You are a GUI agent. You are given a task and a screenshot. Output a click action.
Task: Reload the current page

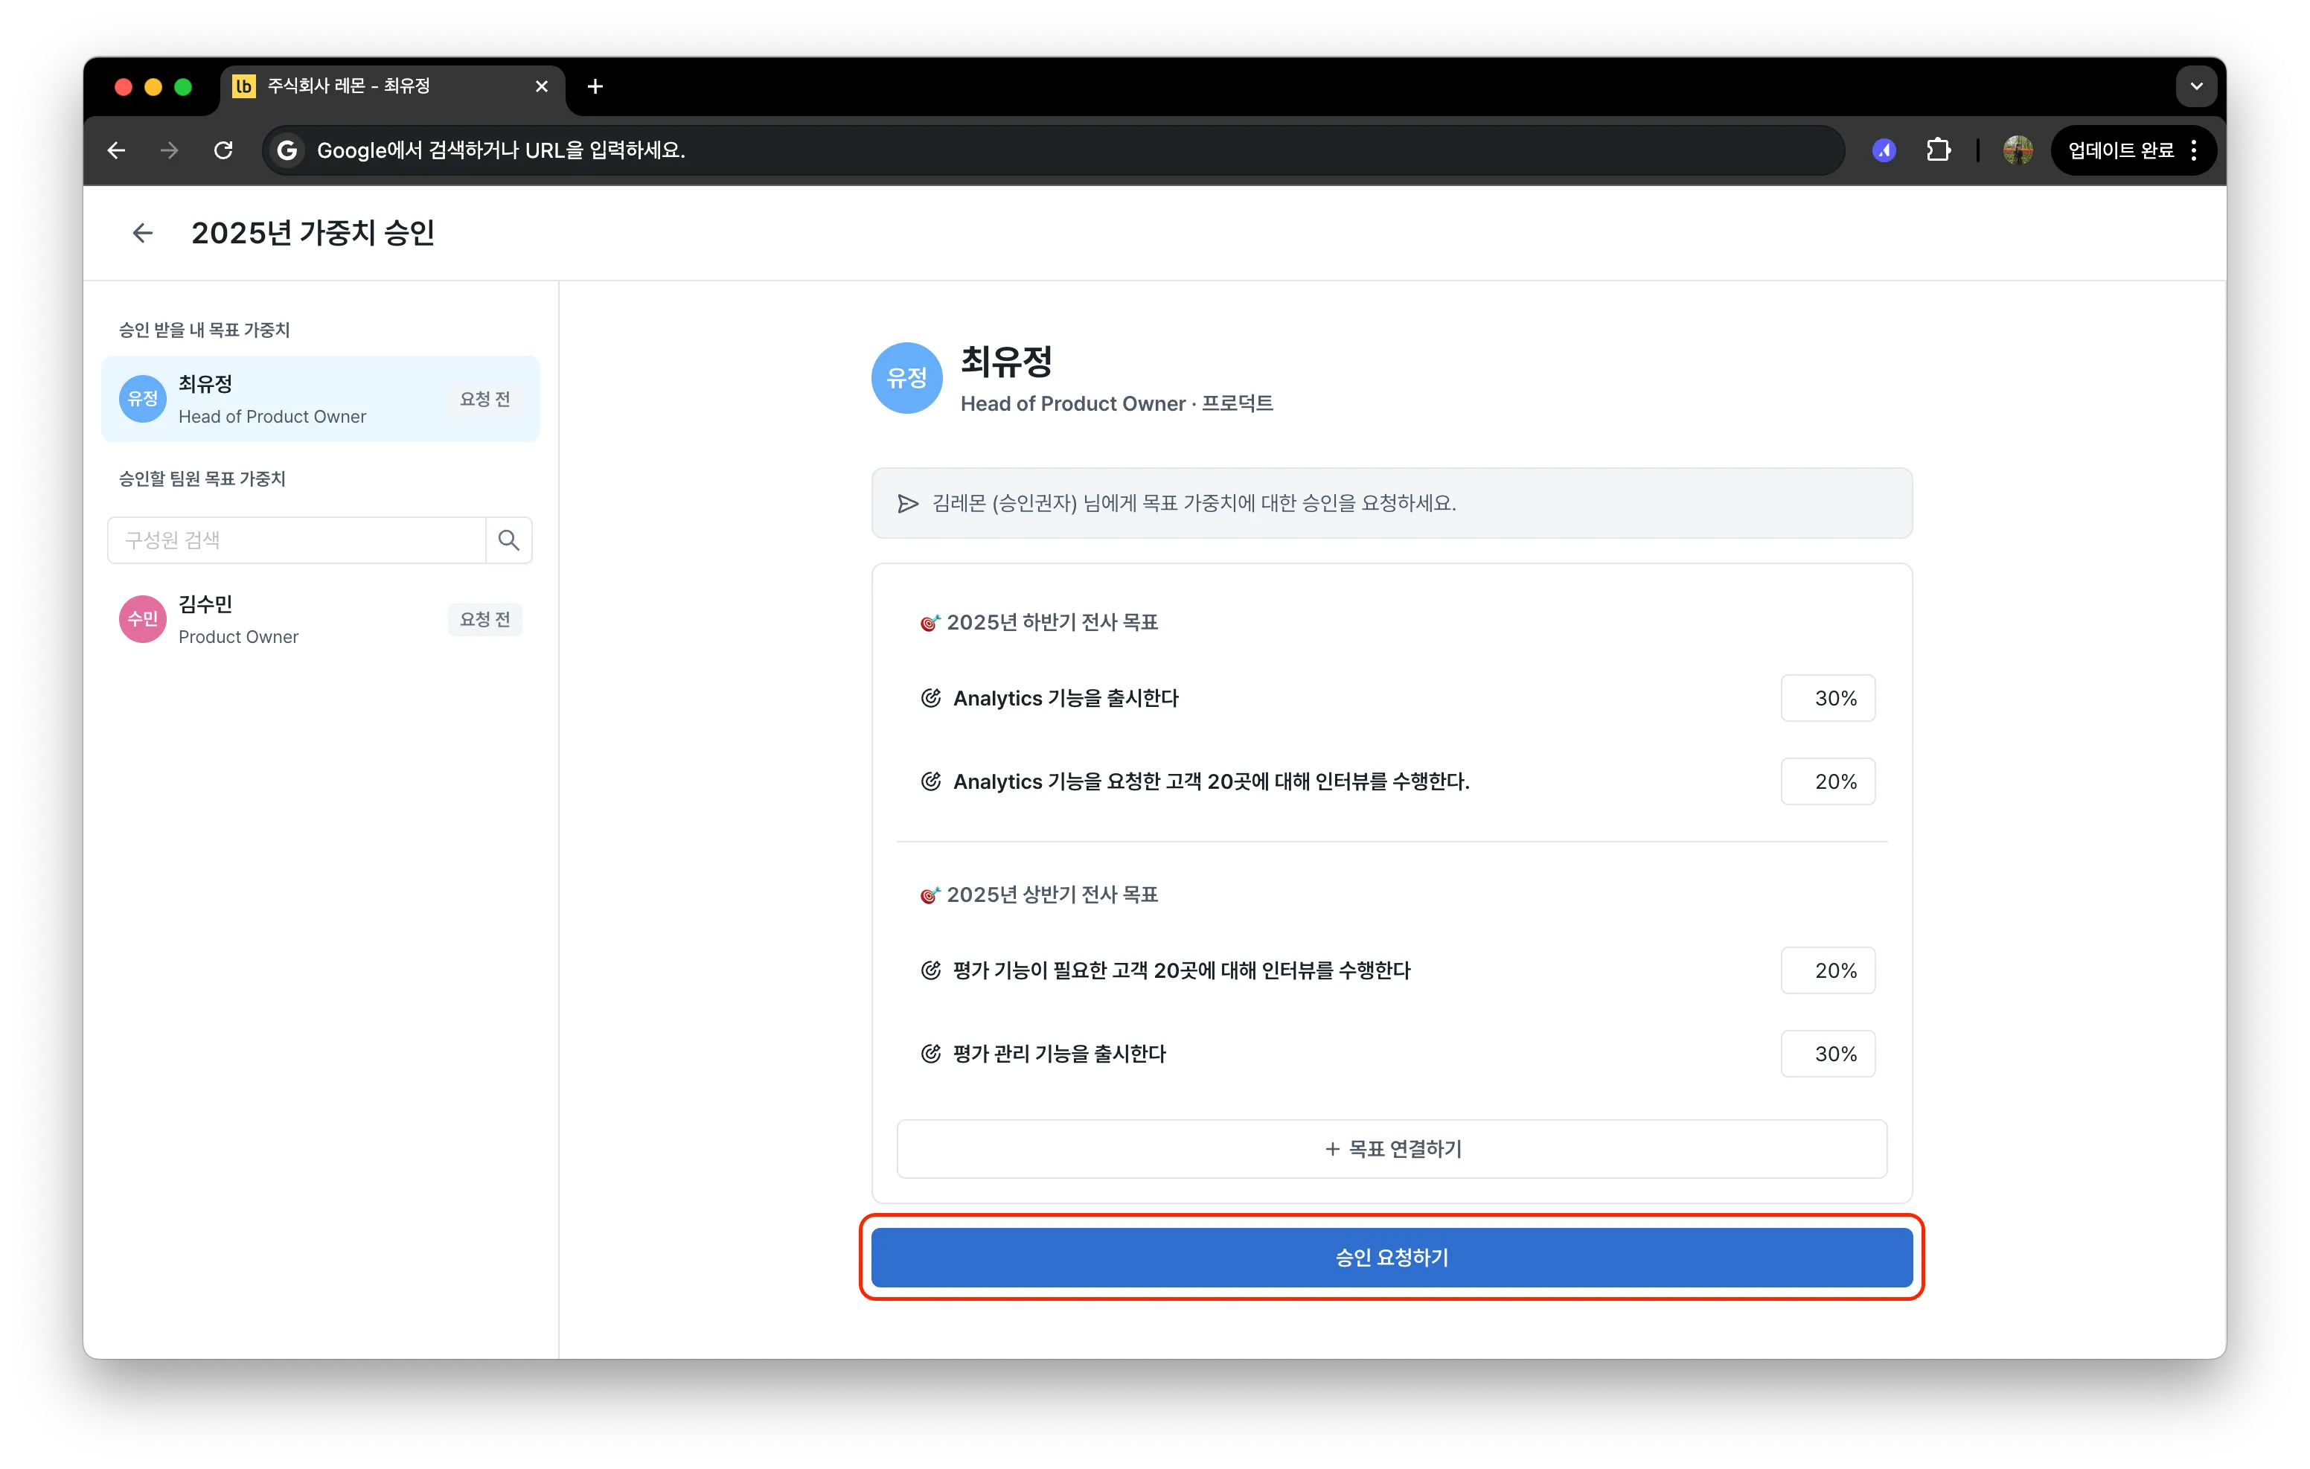coord(223,150)
